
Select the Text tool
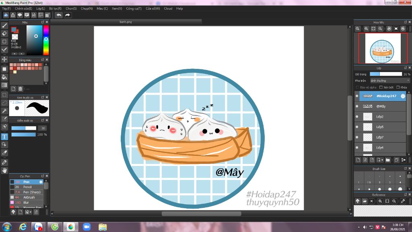4,137
